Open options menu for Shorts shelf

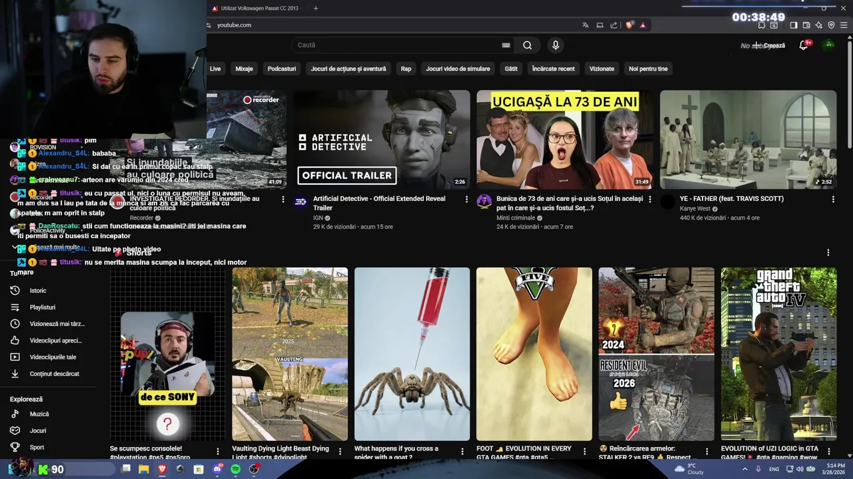(828, 253)
